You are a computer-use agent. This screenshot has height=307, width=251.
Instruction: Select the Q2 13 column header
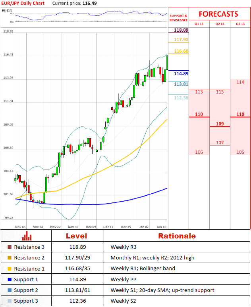pos(220,24)
